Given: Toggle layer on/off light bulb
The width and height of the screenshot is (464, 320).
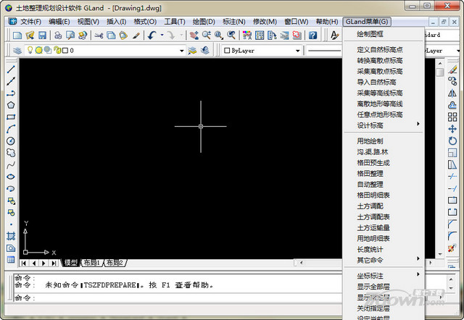Looking at the screenshot, I should pyautogui.click(x=30, y=50).
